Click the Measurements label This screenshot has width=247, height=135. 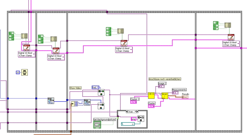(179, 90)
